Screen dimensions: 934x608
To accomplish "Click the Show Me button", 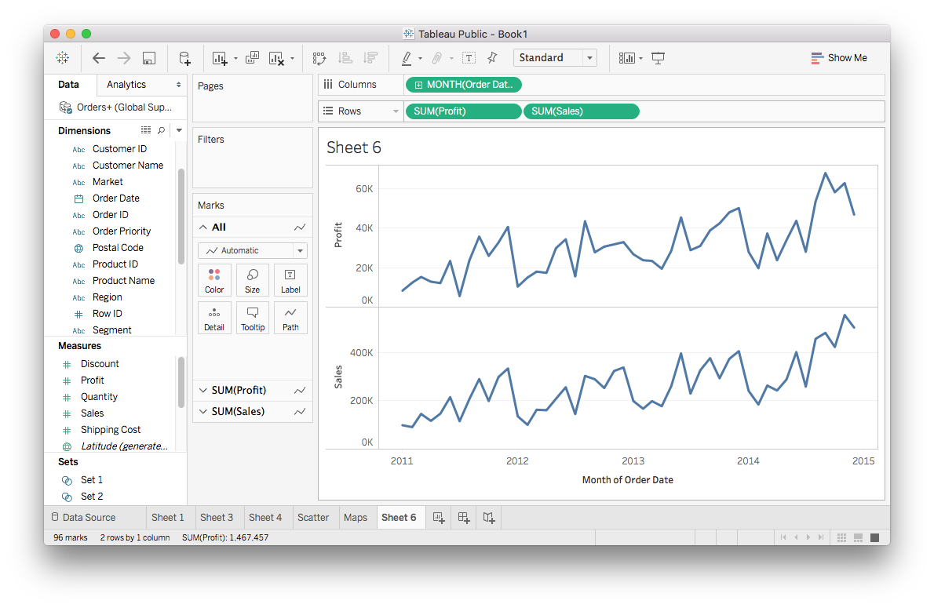I will coord(839,58).
